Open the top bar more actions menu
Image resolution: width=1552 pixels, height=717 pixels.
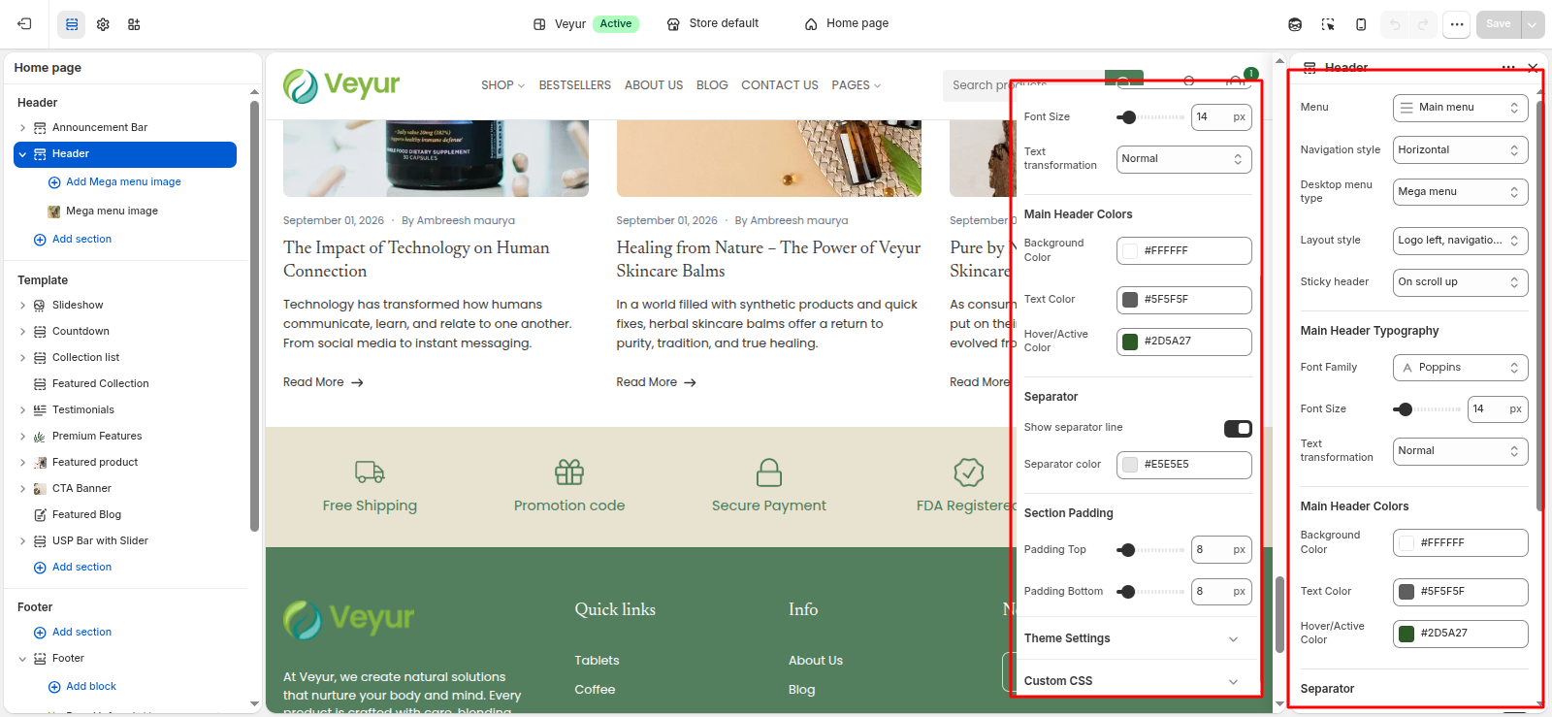coord(1456,24)
